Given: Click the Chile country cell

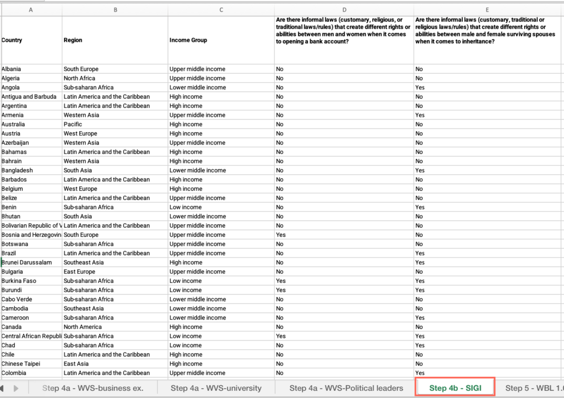Looking at the screenshot, I should [31, 355].
